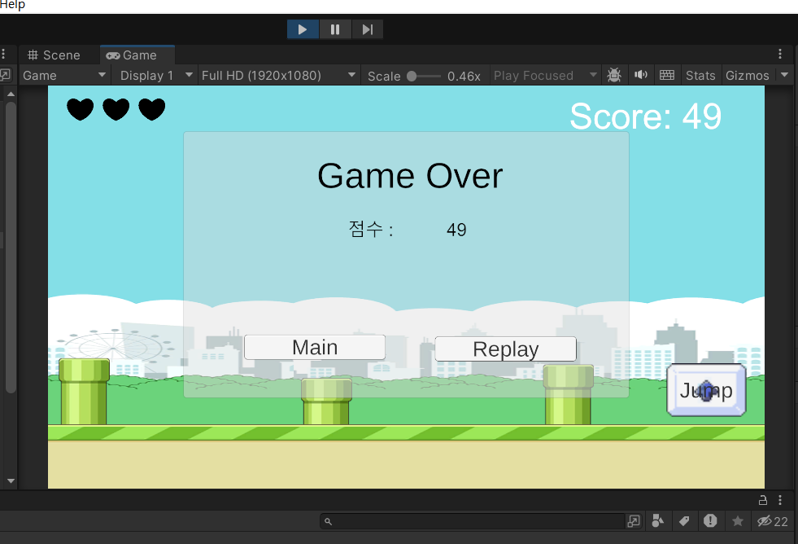Image resolution: width=798 pixels, height=544 pixels.
Task: Open the Game panel options kebab menu
Action: (779, 54)
